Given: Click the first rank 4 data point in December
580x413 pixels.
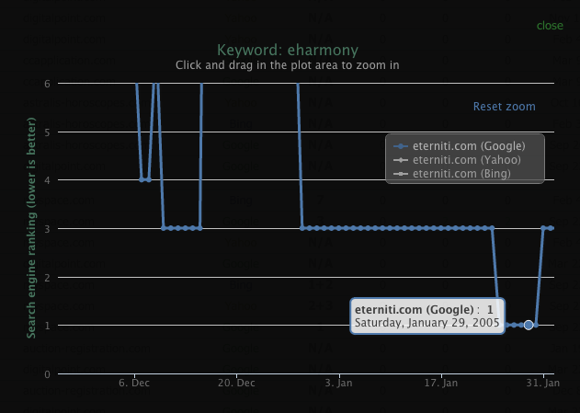Looking at the screenshot, I should point(142,180).
